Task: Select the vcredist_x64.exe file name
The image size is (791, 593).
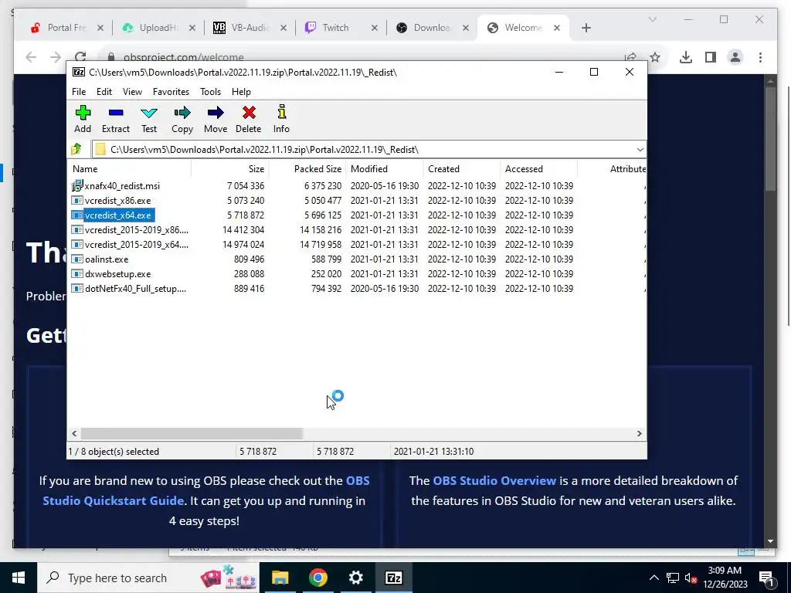Action: 118,215
